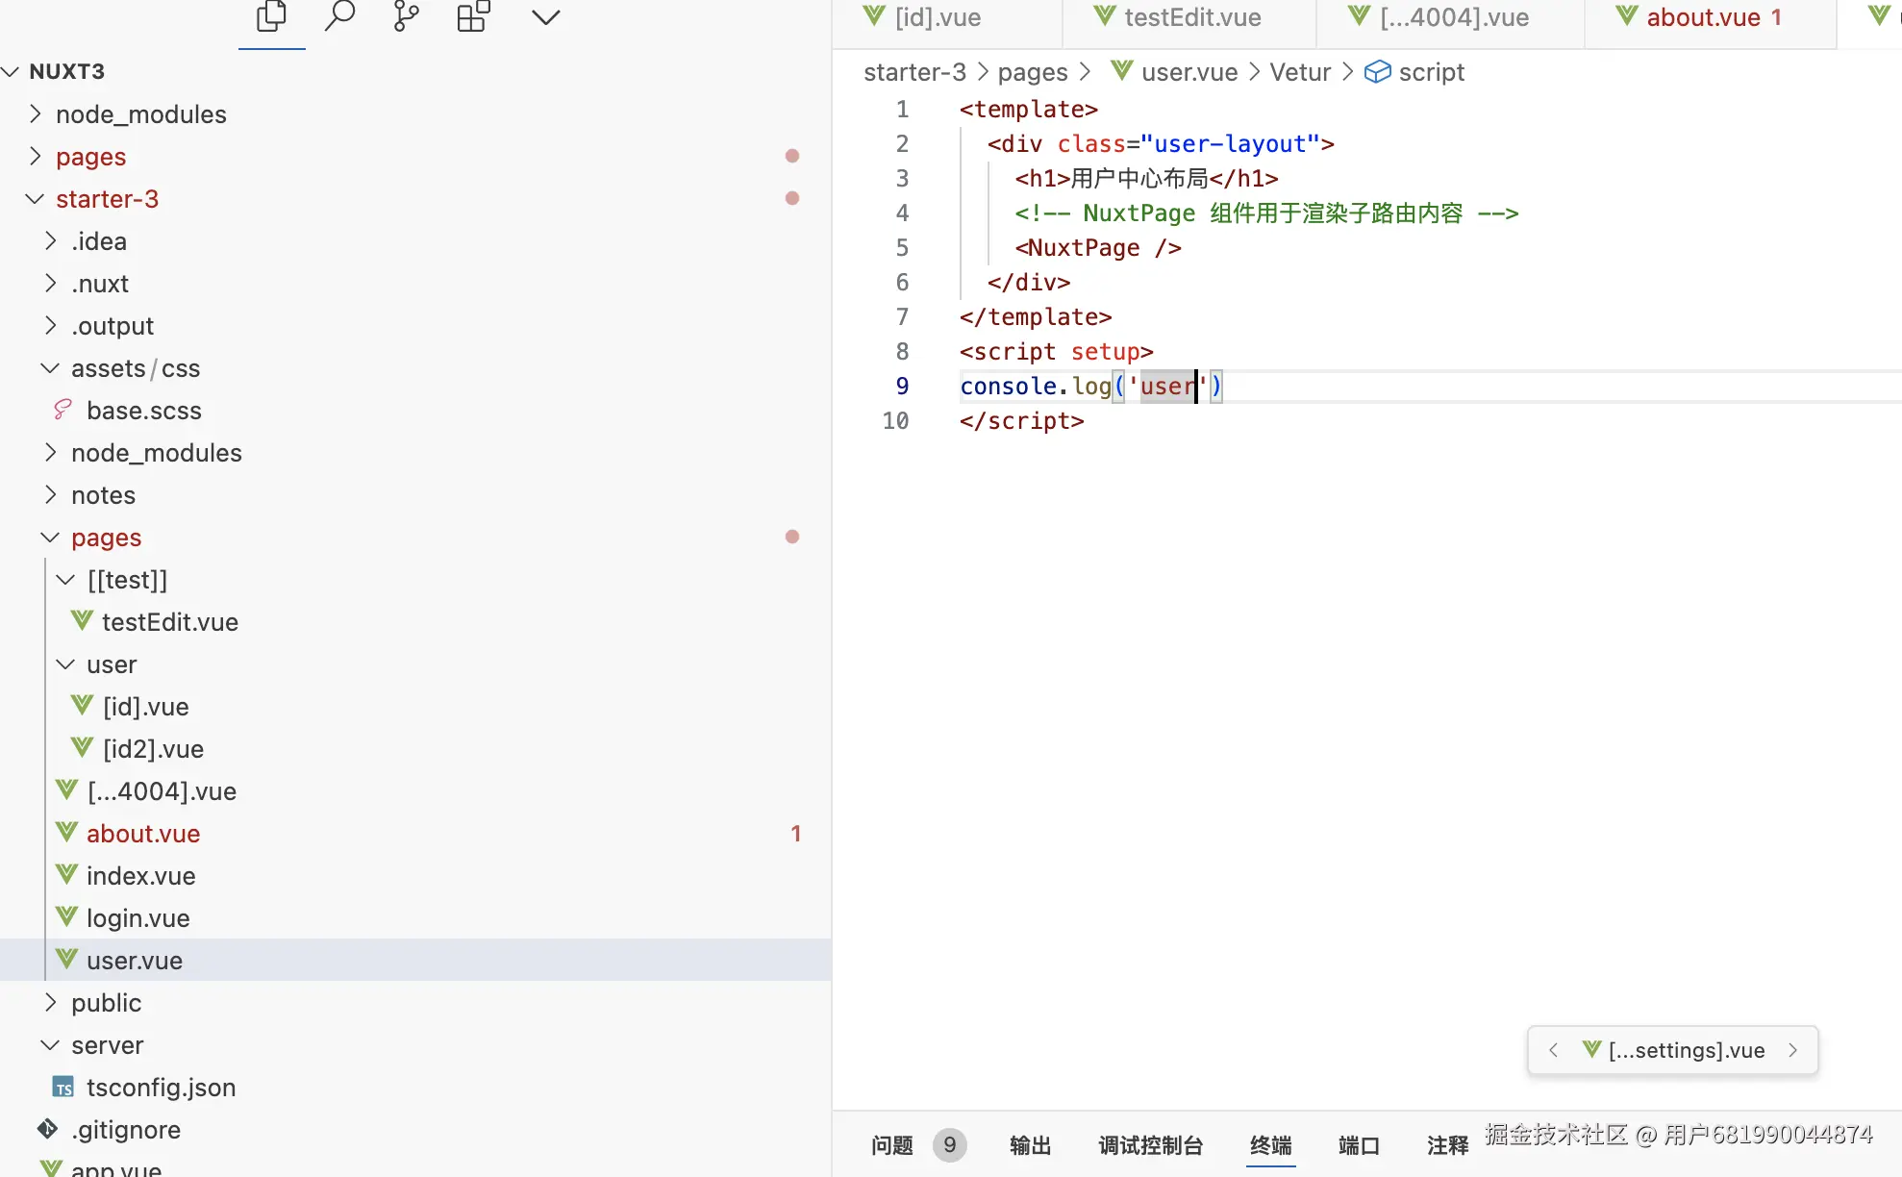Open base.scss file in assets/css
This screenshot has width=1902, height=1177.
click(x=143, y=411)
